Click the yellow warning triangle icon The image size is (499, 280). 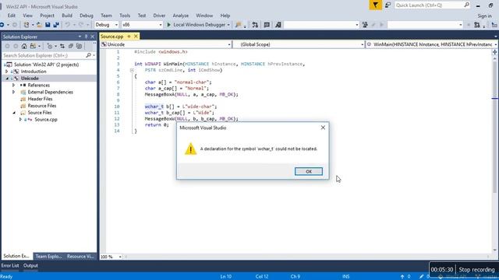[x=190, y=149]
